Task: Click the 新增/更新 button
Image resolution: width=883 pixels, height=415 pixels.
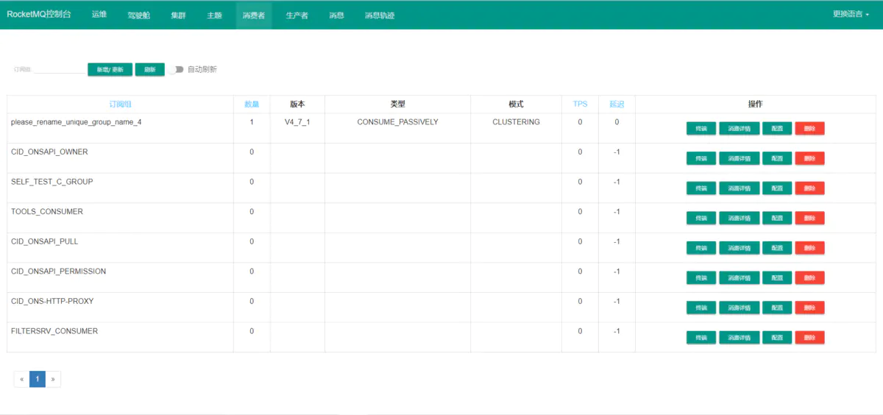Action: (x=110, y=69)
